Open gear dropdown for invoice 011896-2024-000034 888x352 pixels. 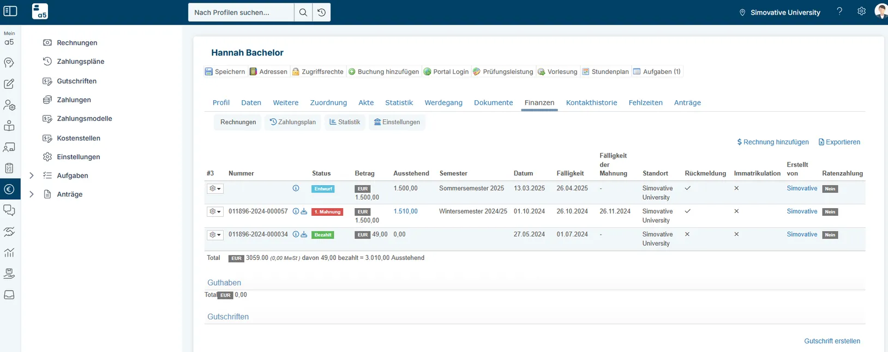click(215, 235)
